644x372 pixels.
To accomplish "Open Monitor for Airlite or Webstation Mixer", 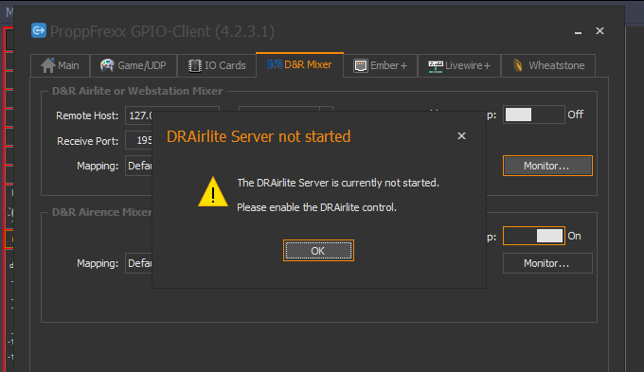I will tap(547, 166).
